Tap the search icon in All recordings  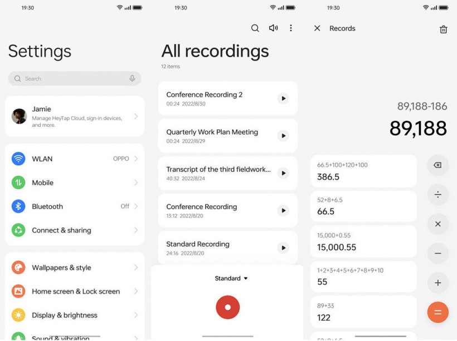coord(255,28)
